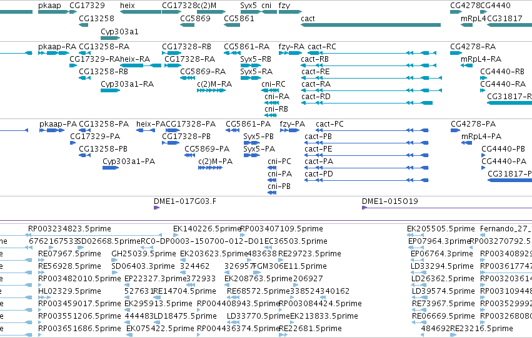532x338 pixels.
Task: Click the pkaap gene label
Action: click(x=49, y=6)
